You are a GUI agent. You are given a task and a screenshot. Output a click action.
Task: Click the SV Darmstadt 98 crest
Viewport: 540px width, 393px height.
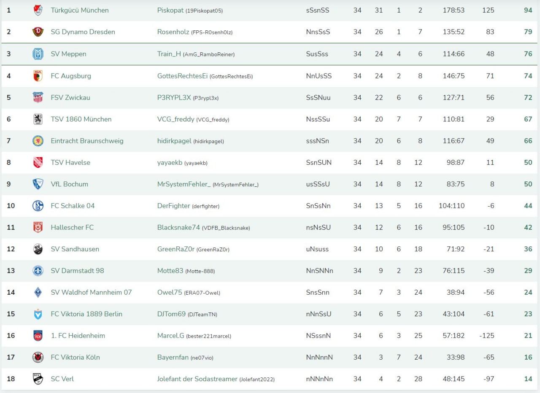pos(38,271)
